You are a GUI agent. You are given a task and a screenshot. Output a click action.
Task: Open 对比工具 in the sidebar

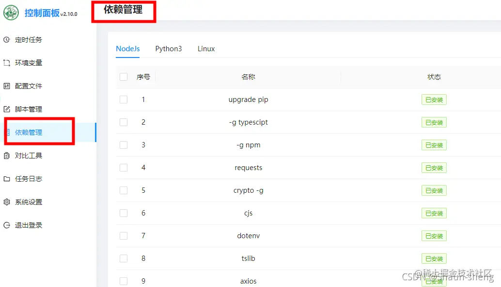click(x=29, y=156)
